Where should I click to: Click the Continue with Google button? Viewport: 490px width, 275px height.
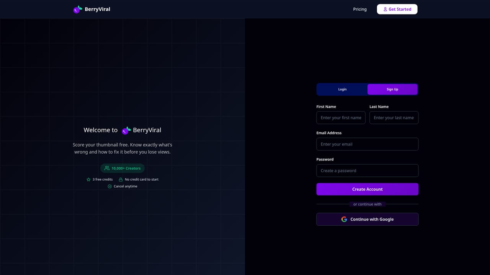point(367,219)
